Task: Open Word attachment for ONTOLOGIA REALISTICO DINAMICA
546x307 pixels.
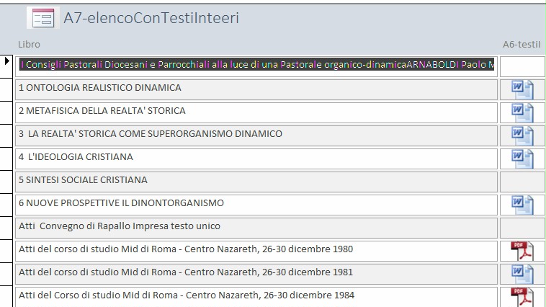Action: (x=522, y=89)
